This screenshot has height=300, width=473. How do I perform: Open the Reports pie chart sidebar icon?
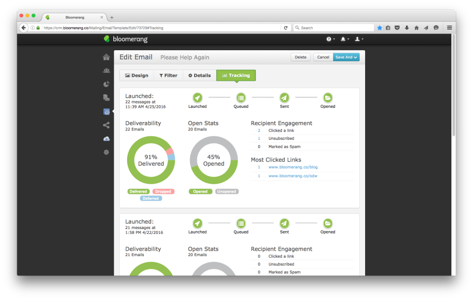106,84
